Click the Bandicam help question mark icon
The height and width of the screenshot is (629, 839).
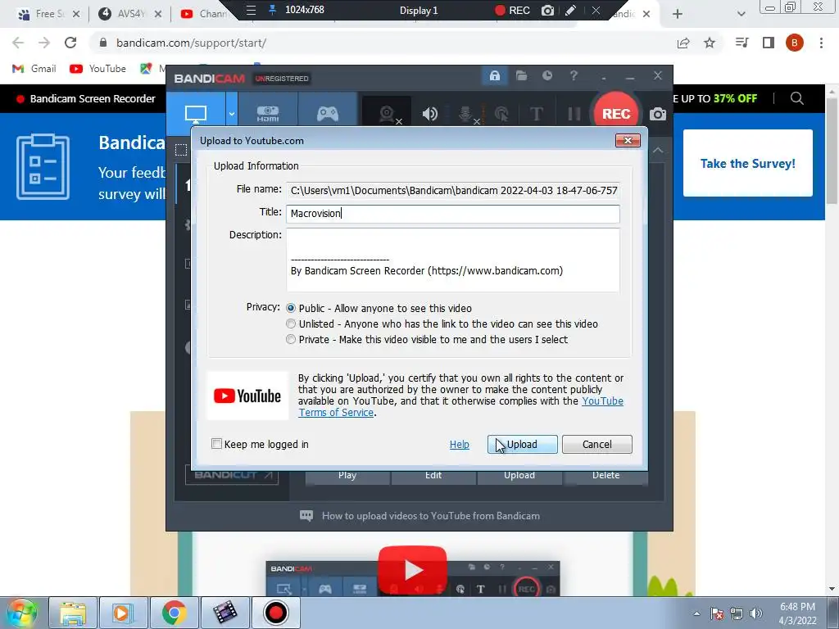(x=574, y=75)
